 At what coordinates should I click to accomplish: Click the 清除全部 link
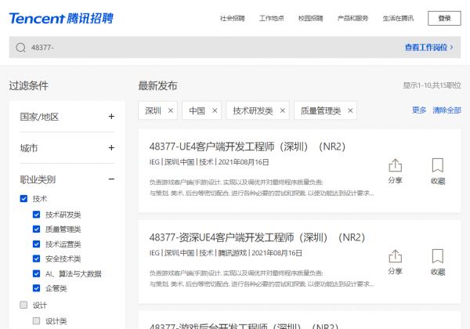pos(446,110)
